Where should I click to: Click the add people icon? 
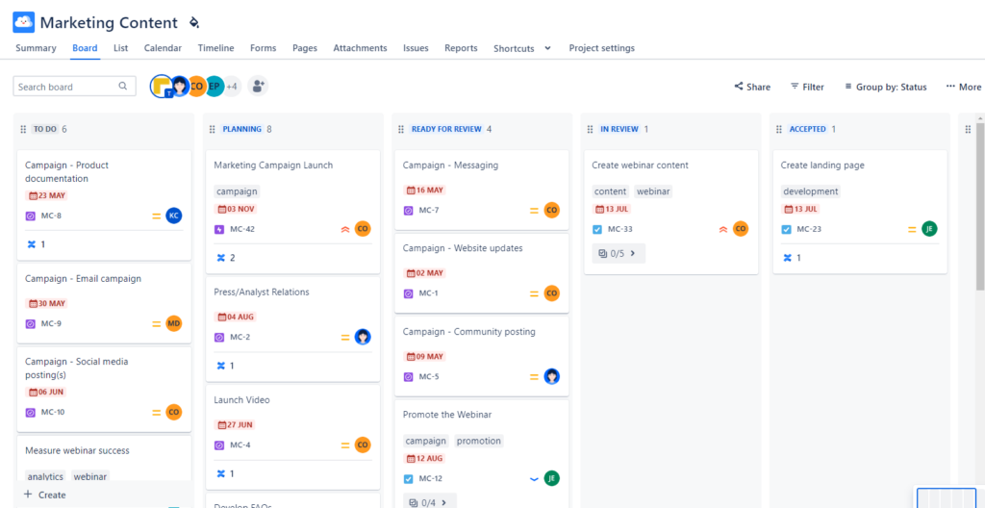click(258, 87)
